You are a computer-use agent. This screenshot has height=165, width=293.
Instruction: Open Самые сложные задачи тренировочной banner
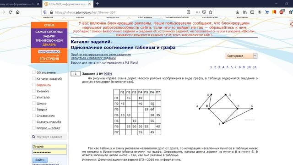click(x=49, y=38)
